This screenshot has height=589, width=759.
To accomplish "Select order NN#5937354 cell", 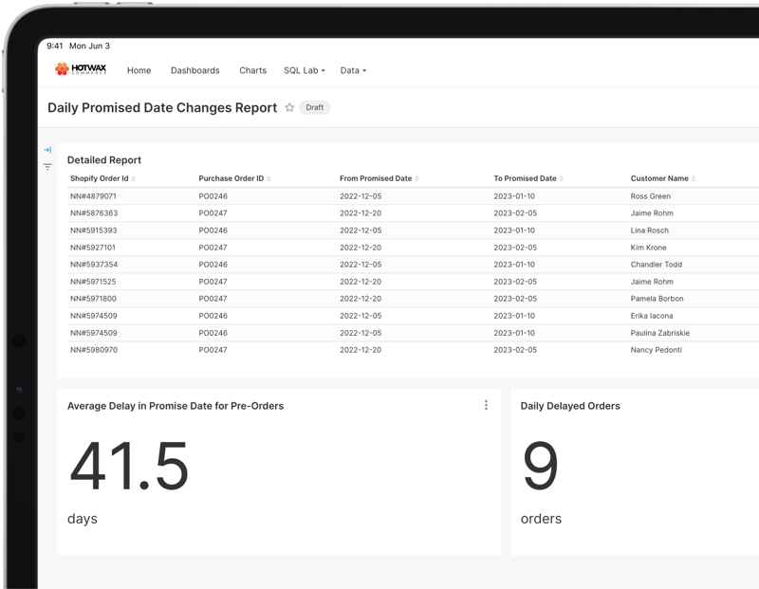I will (x=94, y=265).
